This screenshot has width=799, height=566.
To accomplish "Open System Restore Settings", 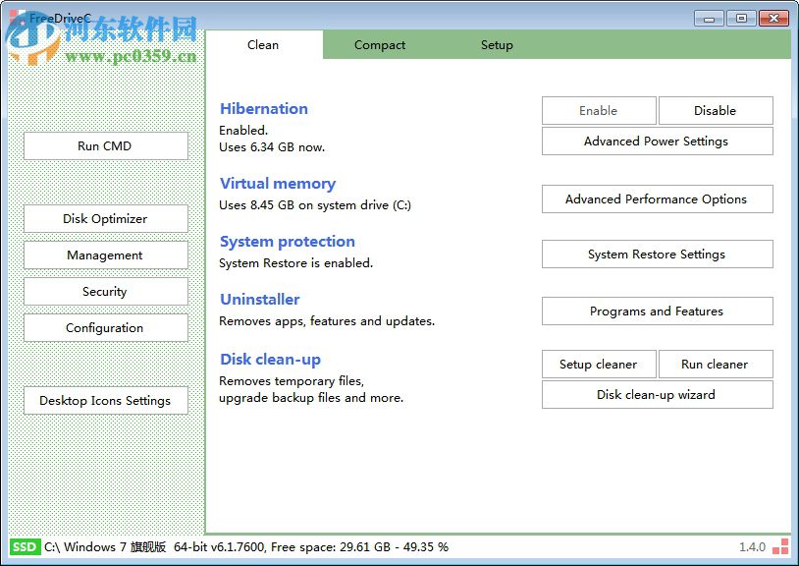I will point(657,255).
